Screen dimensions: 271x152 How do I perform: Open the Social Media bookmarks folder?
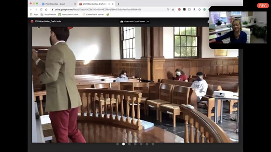pos(48,15)
